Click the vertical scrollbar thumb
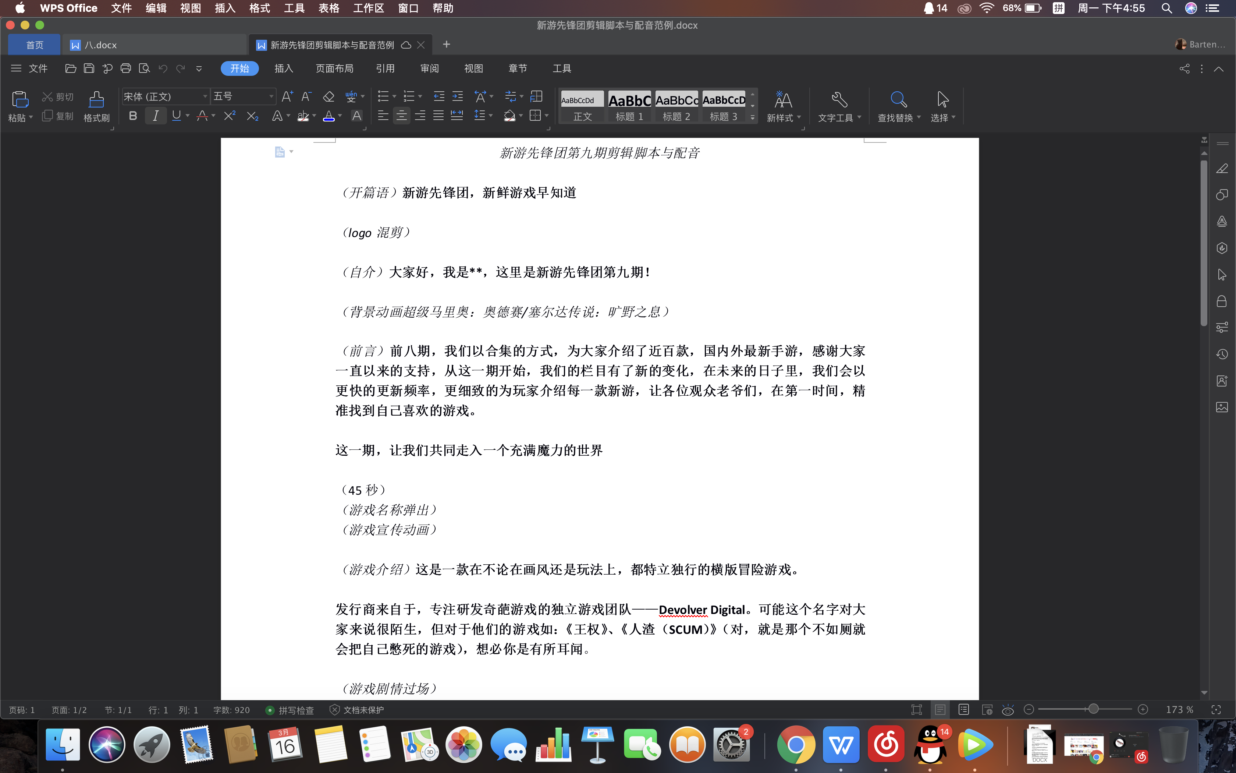1236x773 pixels. (1204, 243)
